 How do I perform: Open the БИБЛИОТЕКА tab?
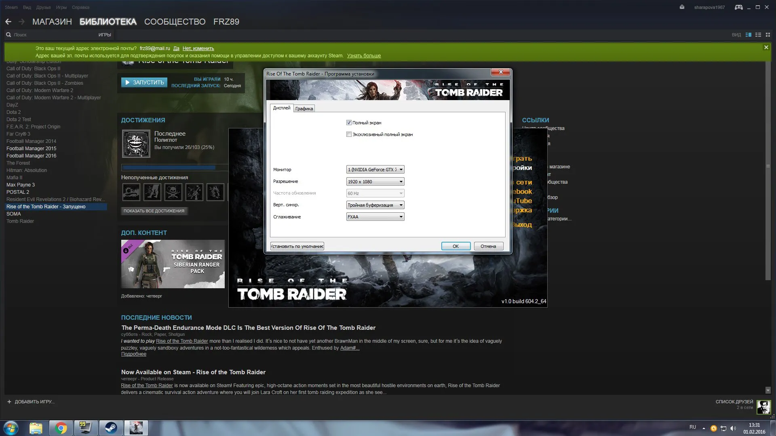(x=108, y=22)
